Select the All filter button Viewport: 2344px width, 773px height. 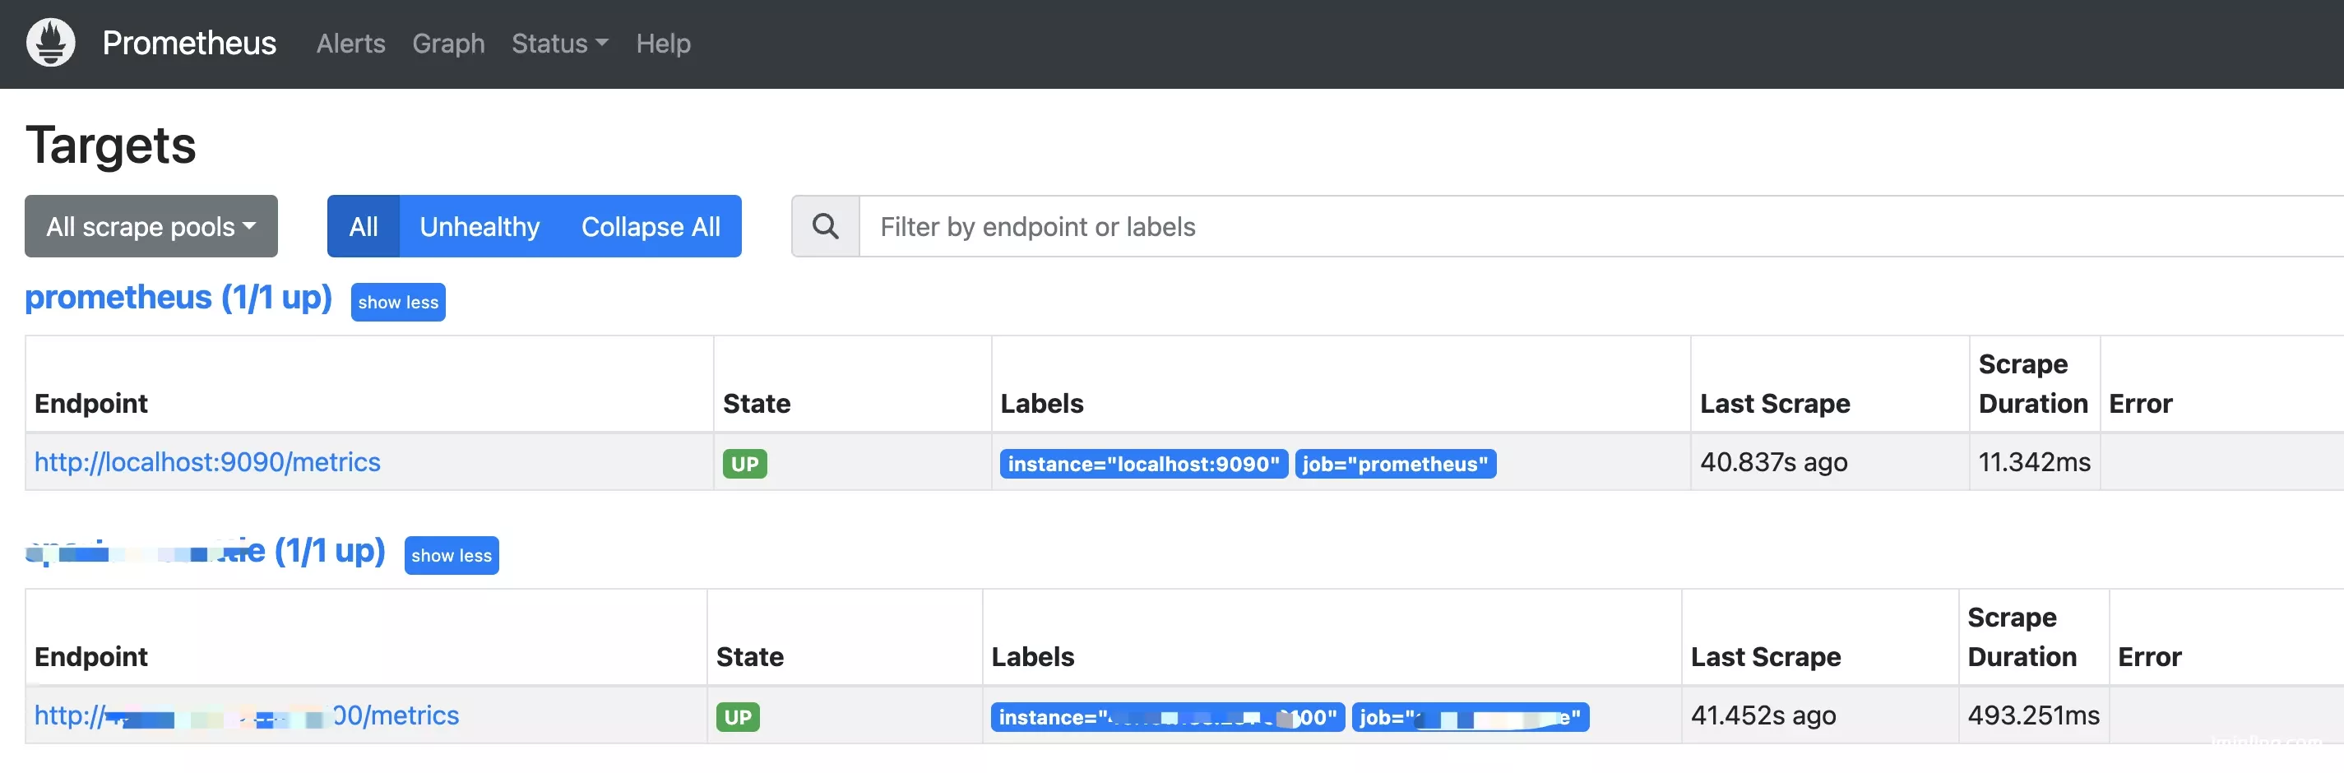pyautogui.click(x=363, y=226)
